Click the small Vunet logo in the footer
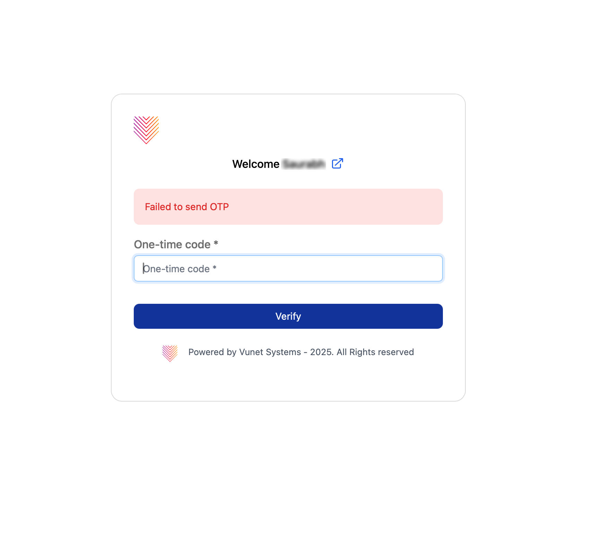 point(170,353)
